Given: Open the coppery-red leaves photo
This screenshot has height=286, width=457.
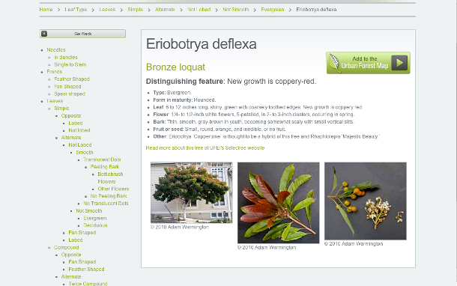Looking at the screenshot, I should [279, 203].
